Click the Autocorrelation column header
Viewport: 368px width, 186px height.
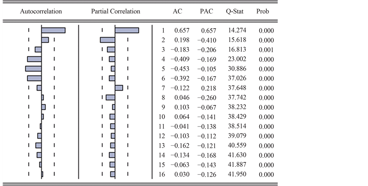pyautogui.click(x=41, y=12)
